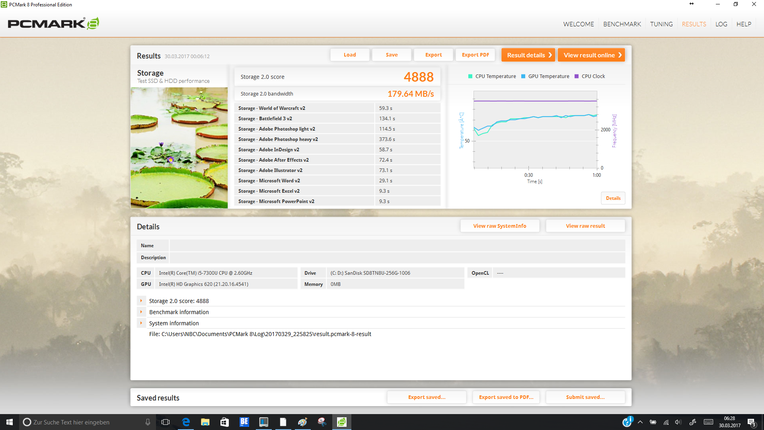The width and height of the screenshot is (764, 430).
Task: Click View raw SystemInfo button
Action: [x=499, y=226]
